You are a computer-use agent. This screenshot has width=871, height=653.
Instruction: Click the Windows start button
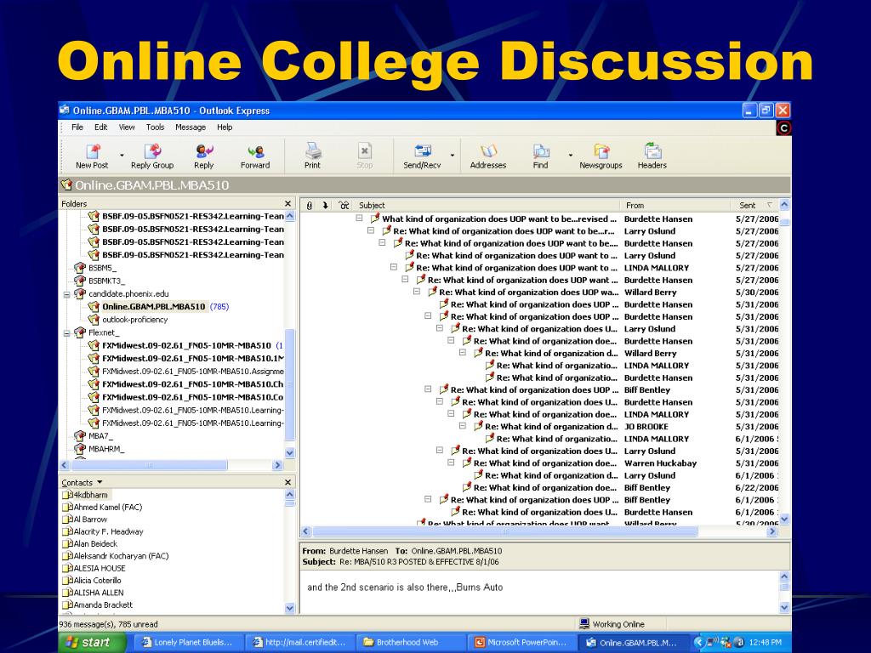coord(92,643)
